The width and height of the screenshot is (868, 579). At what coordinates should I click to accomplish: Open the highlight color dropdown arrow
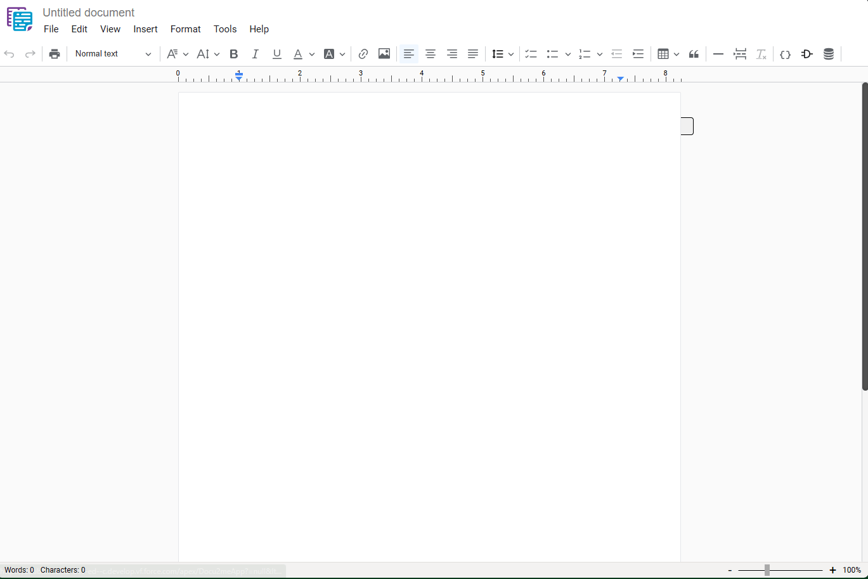(x=342, y=55)
